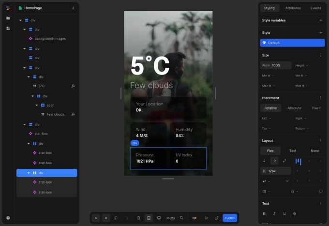Select the phone viewport icon
Screen dimensions: 329x226
[138, 218]
